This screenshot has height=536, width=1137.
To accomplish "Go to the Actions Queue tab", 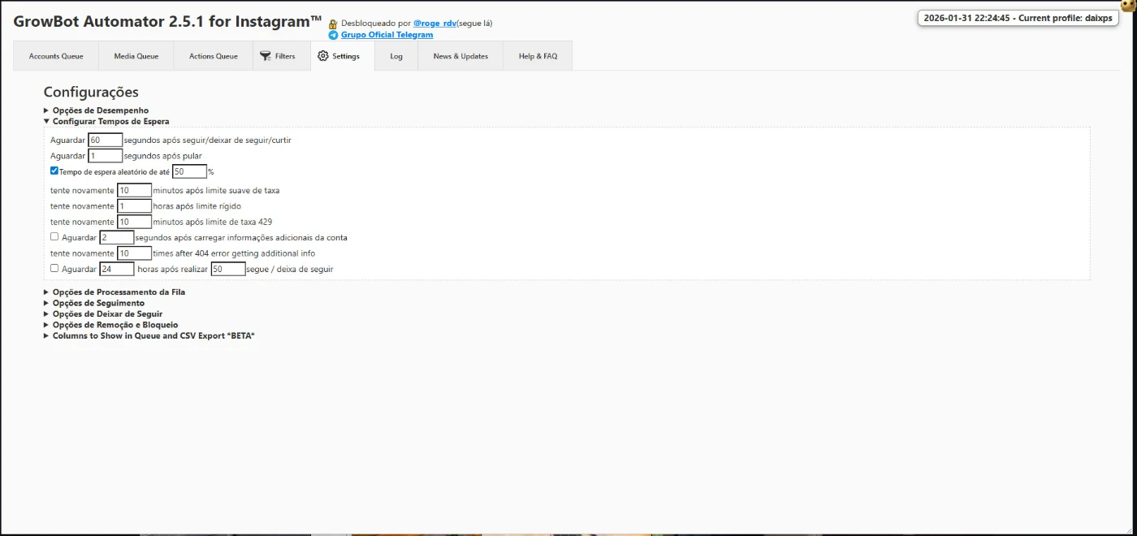I will tap(214, 56).
